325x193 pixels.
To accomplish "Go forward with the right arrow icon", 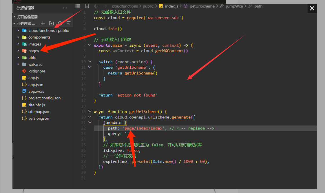I will (105, 6).
